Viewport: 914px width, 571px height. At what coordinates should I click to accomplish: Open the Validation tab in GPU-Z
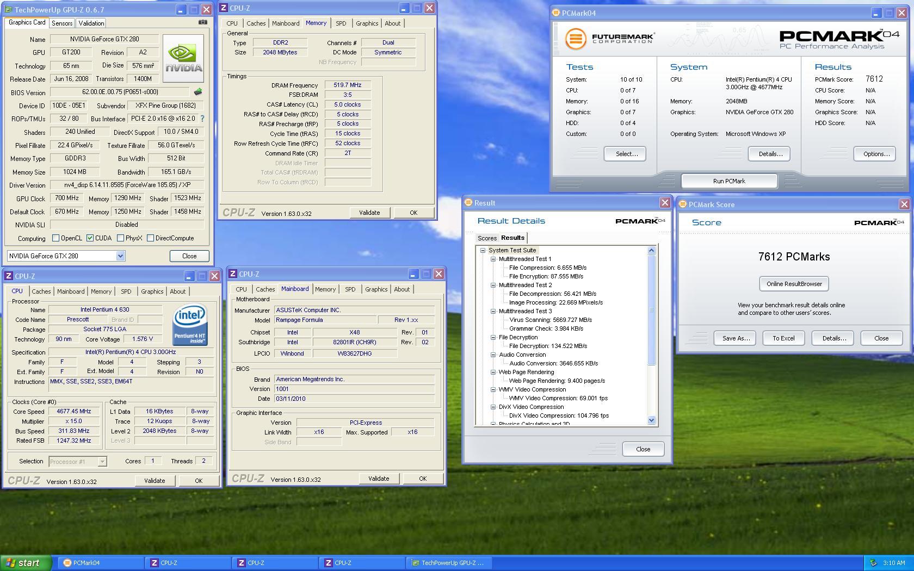click(x=91, y=23)
